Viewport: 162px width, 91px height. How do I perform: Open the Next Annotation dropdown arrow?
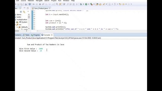point(112,4)
